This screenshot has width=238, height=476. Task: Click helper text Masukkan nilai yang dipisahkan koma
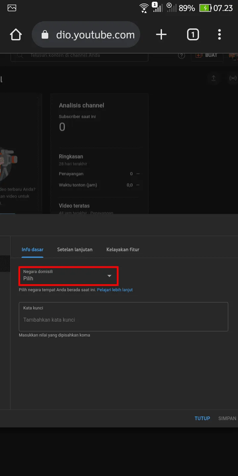pos(55,335)
